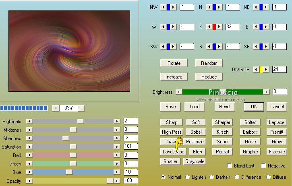Click the Blue slider thumb

[69, 172]
